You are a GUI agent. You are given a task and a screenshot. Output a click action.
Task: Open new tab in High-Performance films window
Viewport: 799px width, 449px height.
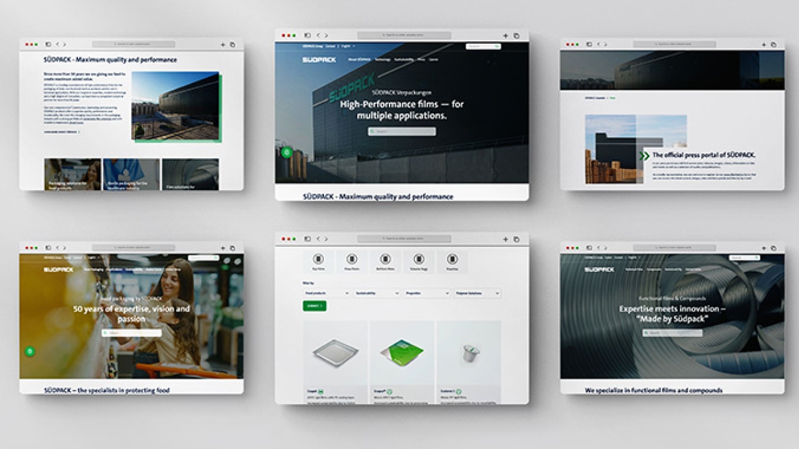click(x=506, y=36)
